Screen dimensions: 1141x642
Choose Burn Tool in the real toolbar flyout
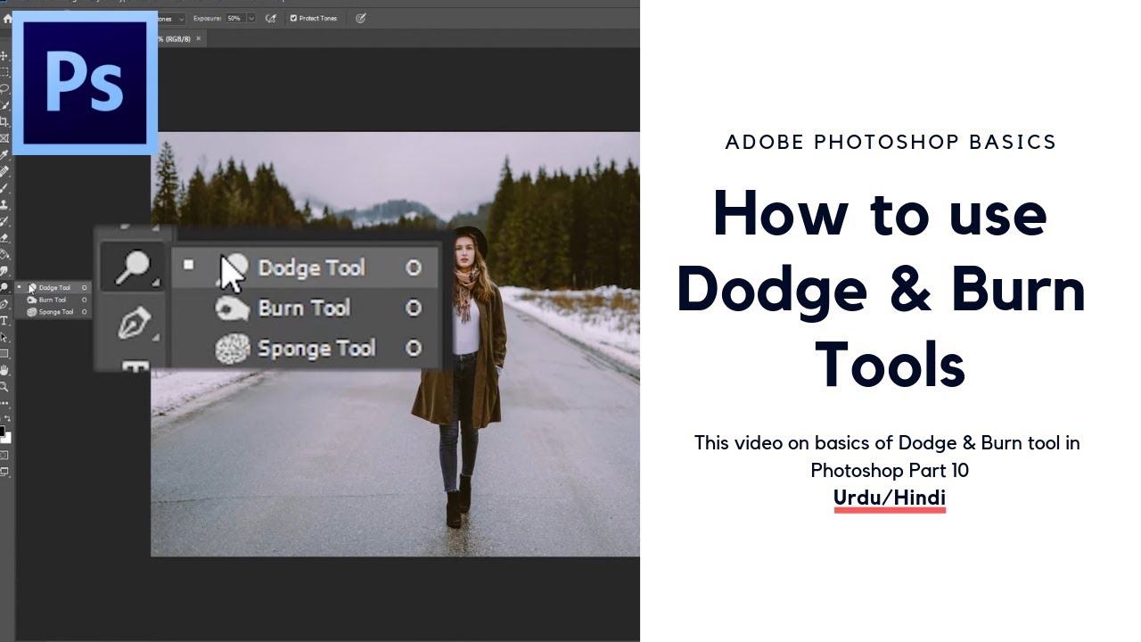53,300
